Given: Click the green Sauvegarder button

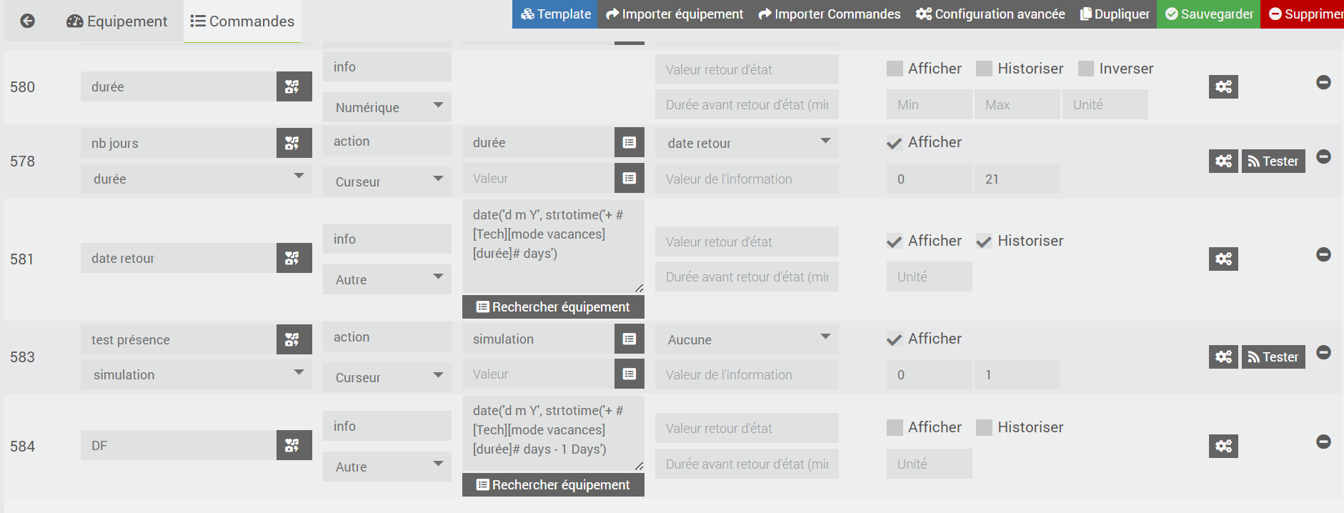Looking at the screenshot, I should click(x=1208, y=14).
